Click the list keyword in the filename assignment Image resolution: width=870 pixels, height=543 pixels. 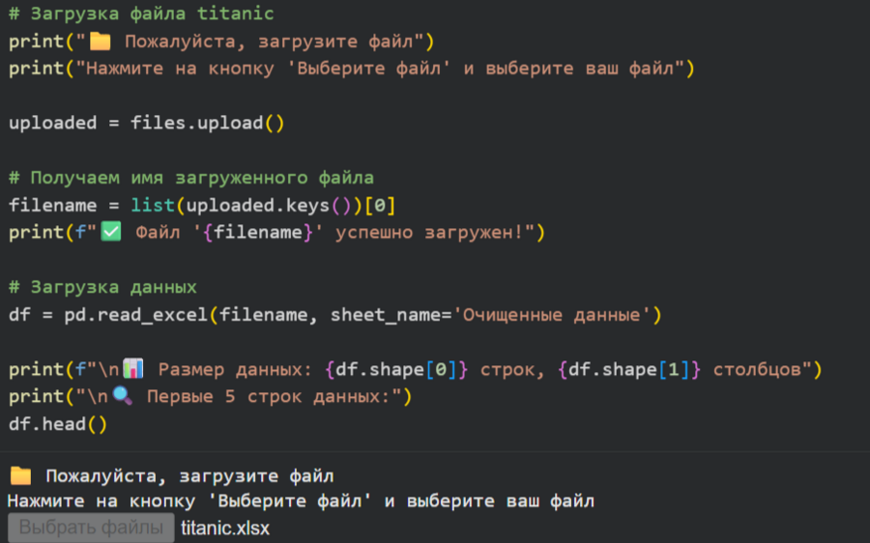click(x=153, y=205)
